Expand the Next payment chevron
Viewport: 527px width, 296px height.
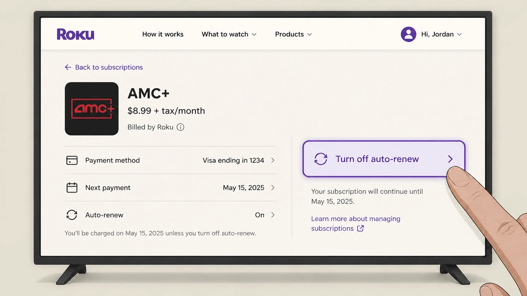pos(273,188)
